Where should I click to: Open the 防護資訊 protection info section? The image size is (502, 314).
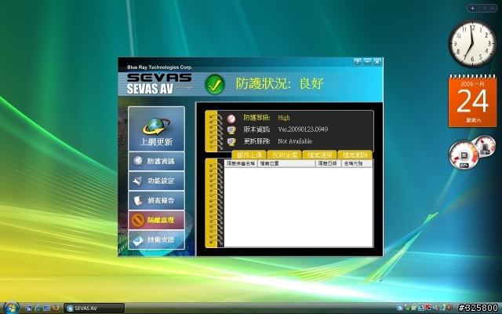(x=156, y=161)
